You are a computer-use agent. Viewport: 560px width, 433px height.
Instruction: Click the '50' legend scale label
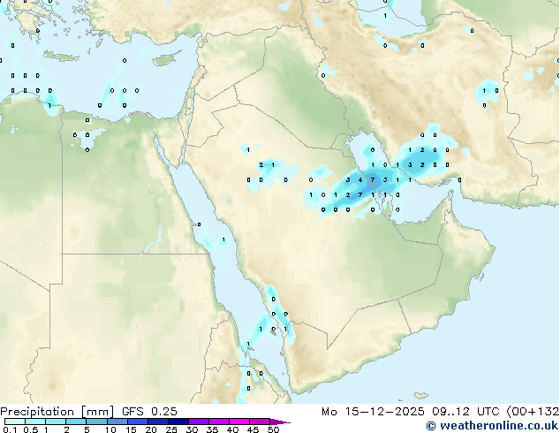click(x=273, y=429)
